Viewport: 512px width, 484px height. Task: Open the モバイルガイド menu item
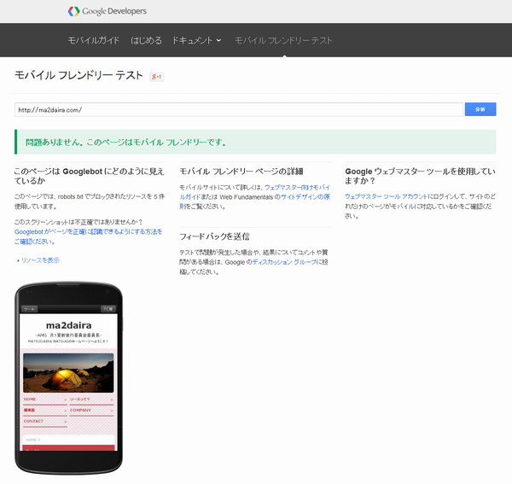pyautogui.click(x=93, y=40)
